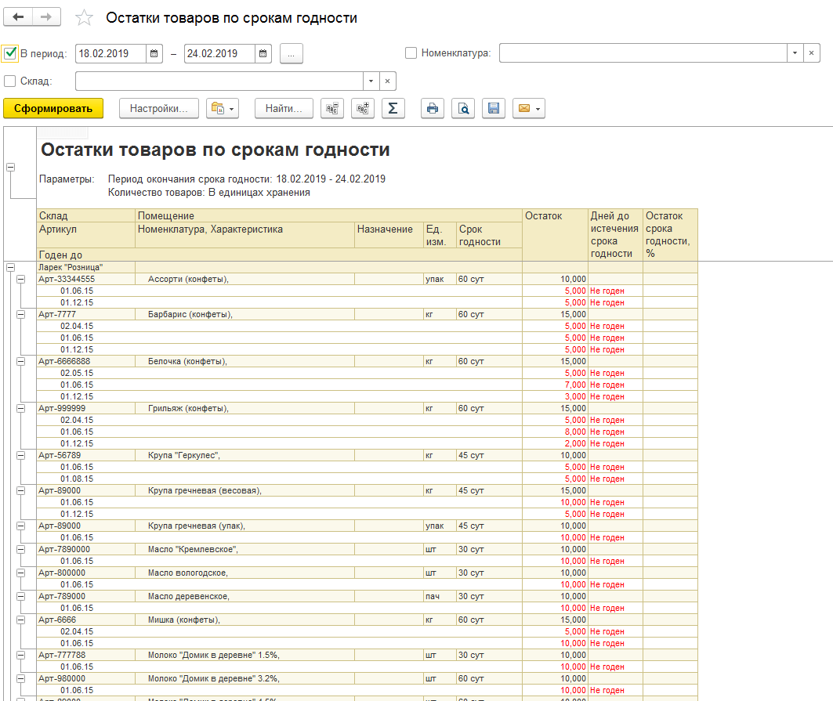Screen dimensions: 833x701
Task: Collapse the Арт-999999 Грильяж row
Action: pyautogui.click(x=20, y=408)
